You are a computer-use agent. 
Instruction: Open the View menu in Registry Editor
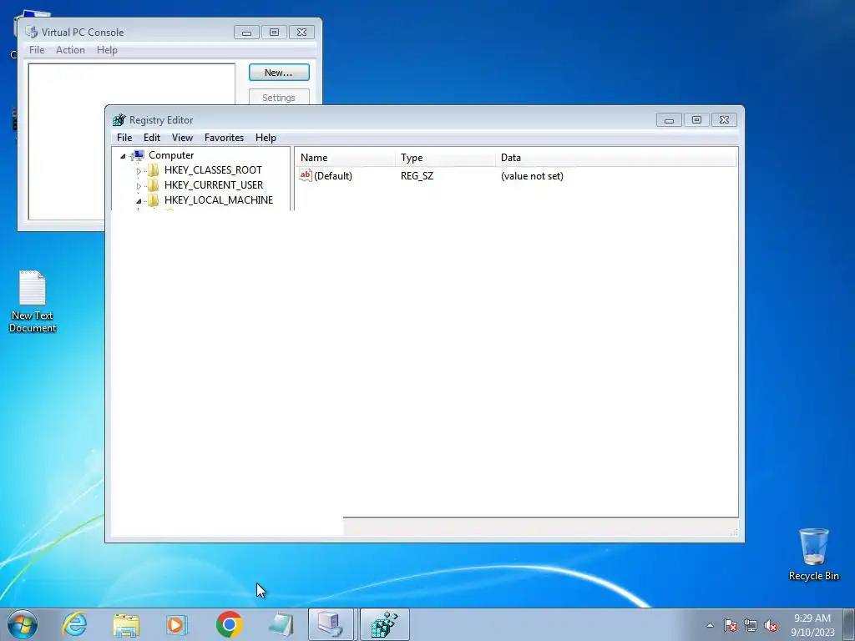click(x=182, y=138)
